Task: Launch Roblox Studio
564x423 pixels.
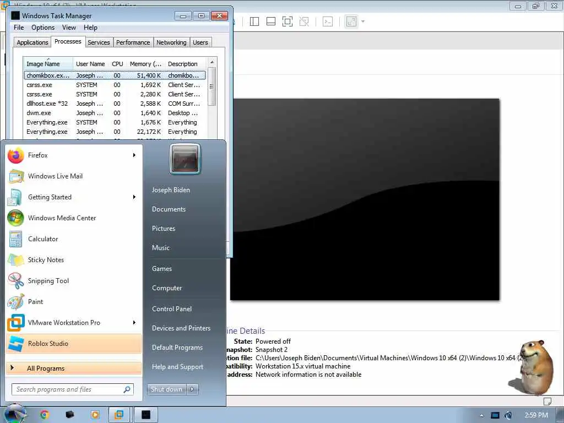Action: [74, 344]
